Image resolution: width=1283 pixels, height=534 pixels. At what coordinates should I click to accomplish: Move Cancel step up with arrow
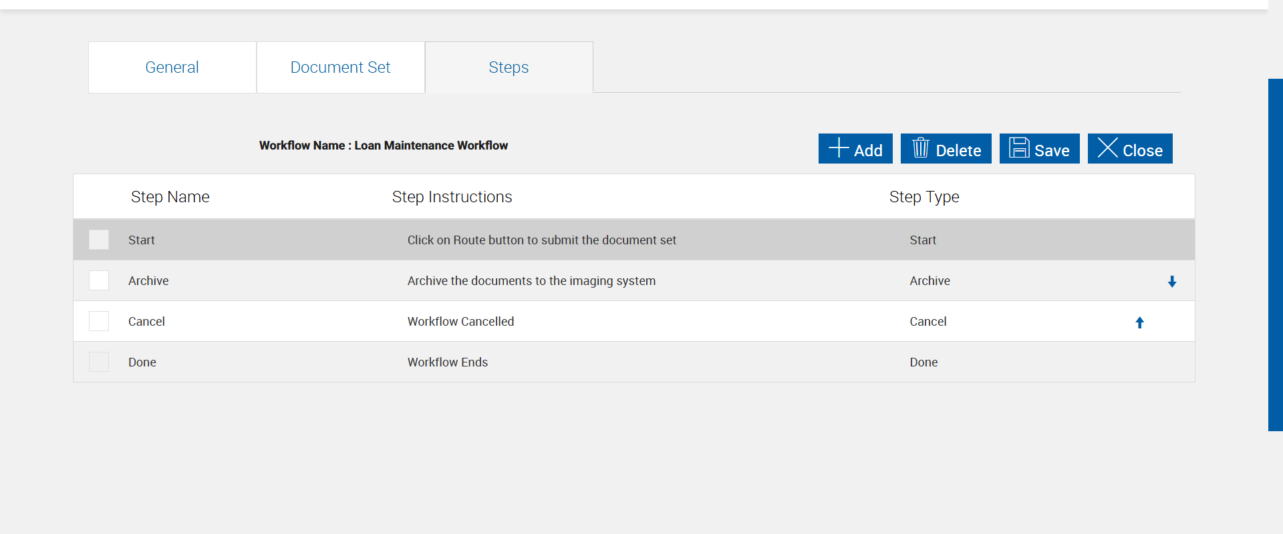tap(1140, 322)
